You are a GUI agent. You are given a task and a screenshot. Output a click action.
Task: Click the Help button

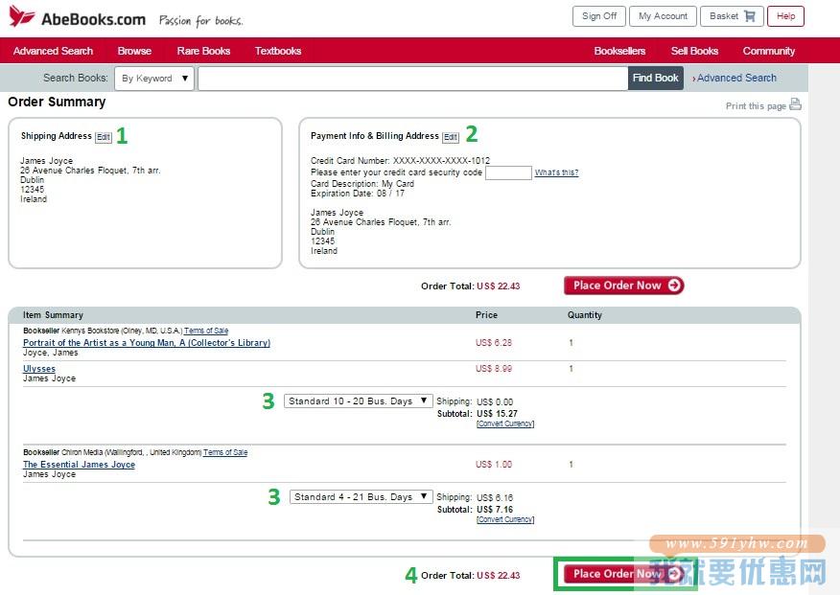coord(786,16)
